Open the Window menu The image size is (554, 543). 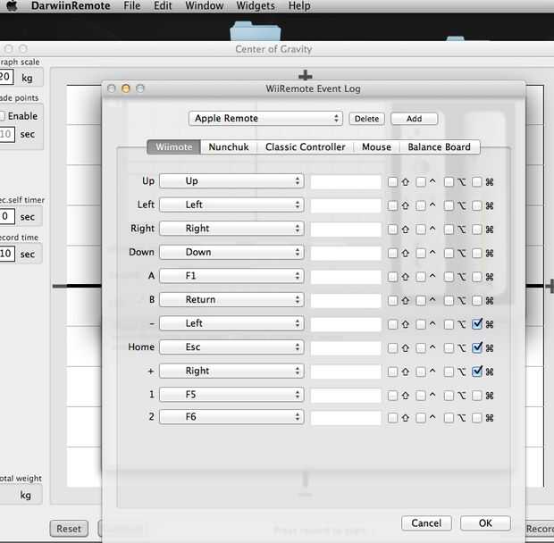coord(205,5)
